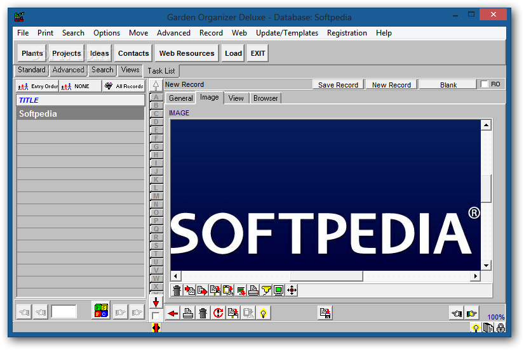The image size is (524, 350).
Task: Toggle the RO read-only checkbox
Action: 484,84
